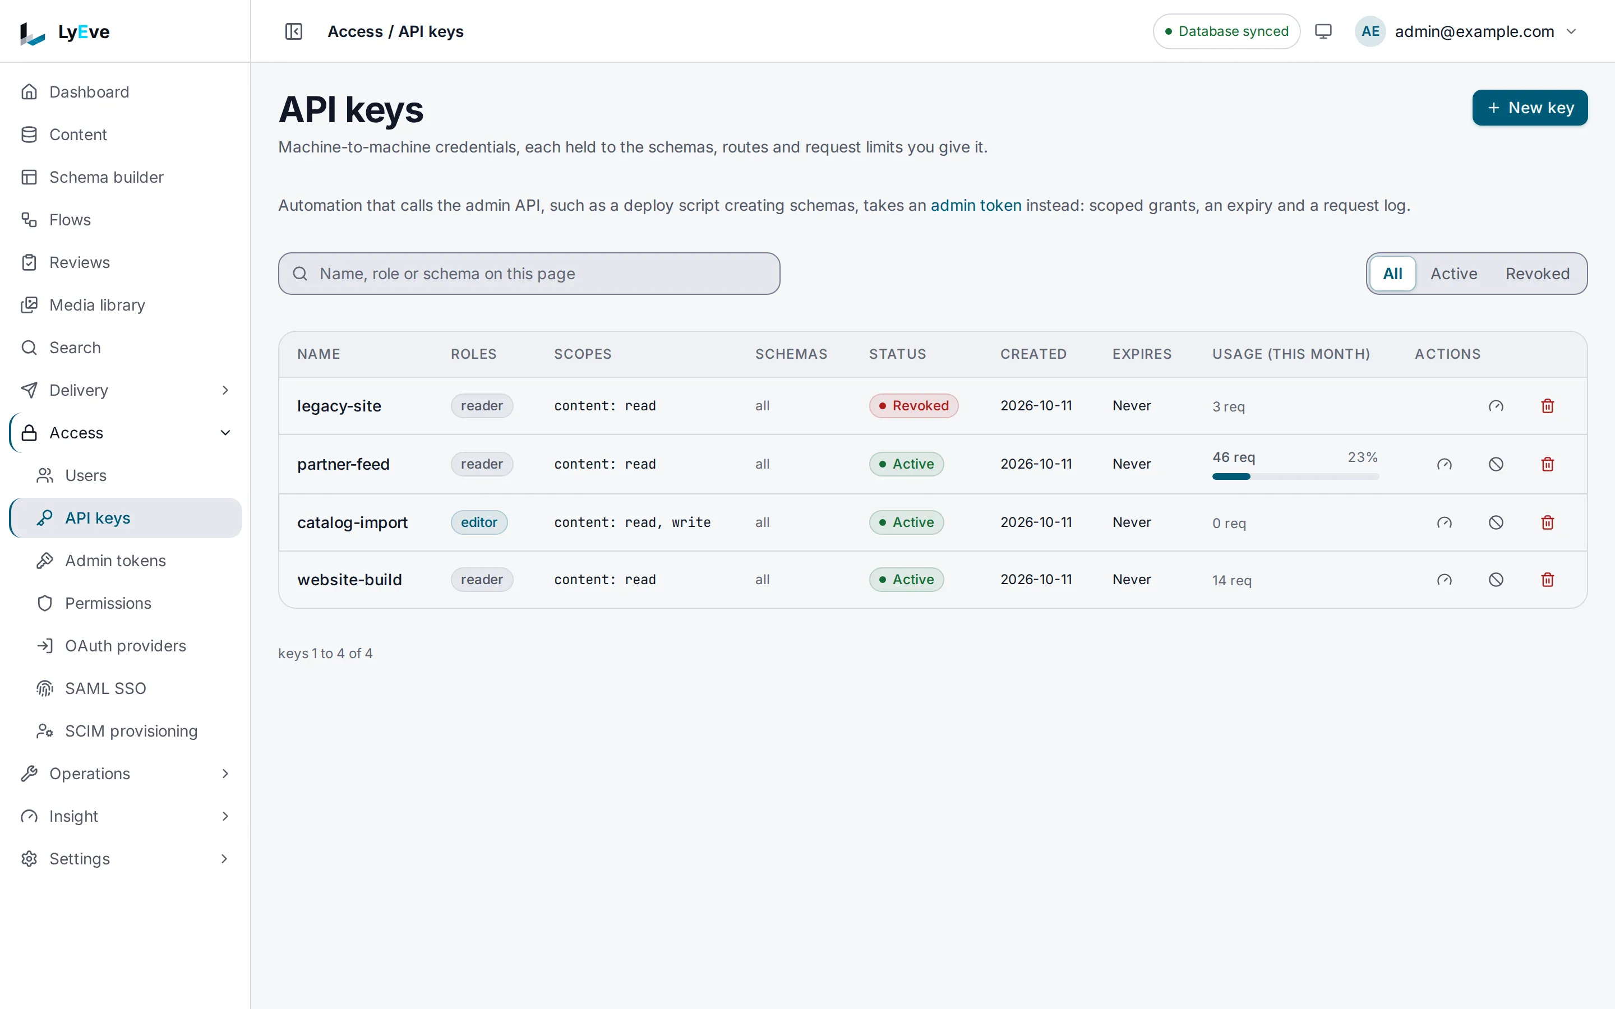
Task: Collapse the sidebar panel toggle icon
Action: tap(294, 31)
